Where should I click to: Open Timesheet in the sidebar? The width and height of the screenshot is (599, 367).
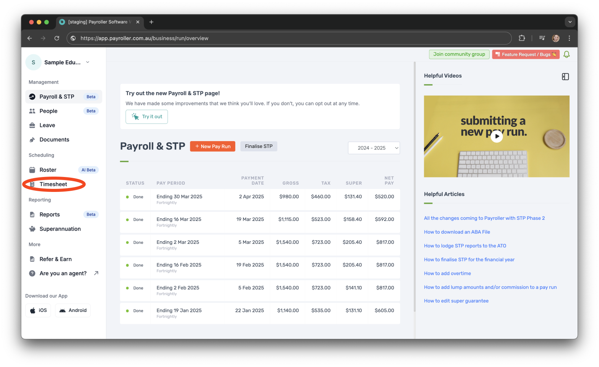click(x=53, y=184)
